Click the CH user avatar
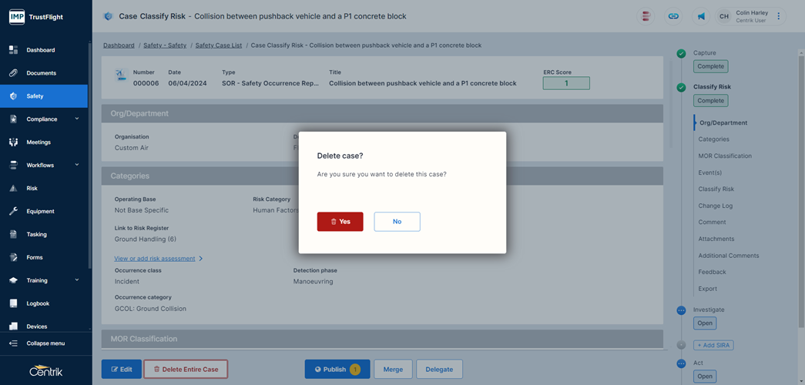805x385 pixels. point(724,16)
